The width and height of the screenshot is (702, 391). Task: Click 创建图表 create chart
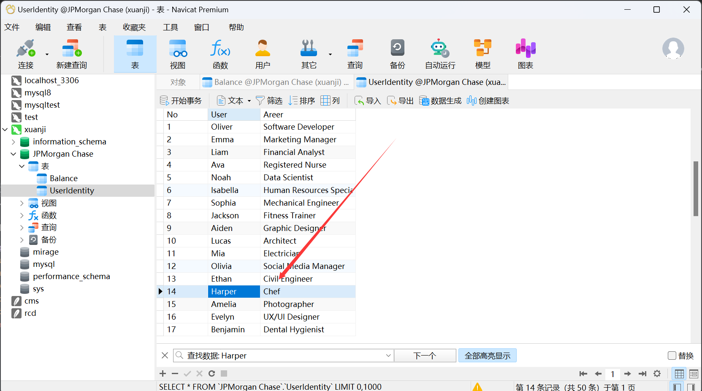(488, 100)
